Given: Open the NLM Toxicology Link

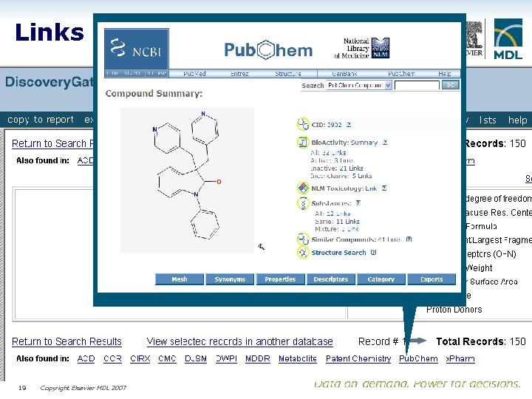Looking at the screenshot, I should (371, 188).
